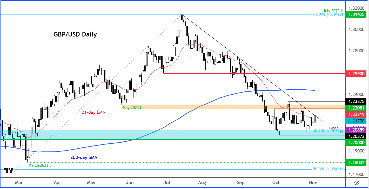
Task: Click the Mar label on time axis
Action: [19, 183]
